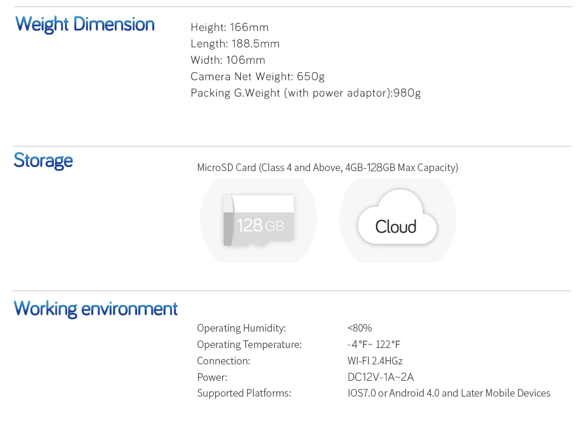Click the Operating Humidity label
Image resolution: width=586 pixels, height=430 pixels.
pos(241,328)
